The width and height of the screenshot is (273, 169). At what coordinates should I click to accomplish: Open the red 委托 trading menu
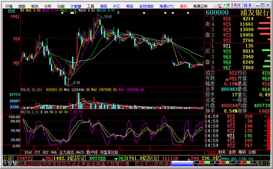click(183, 6)
